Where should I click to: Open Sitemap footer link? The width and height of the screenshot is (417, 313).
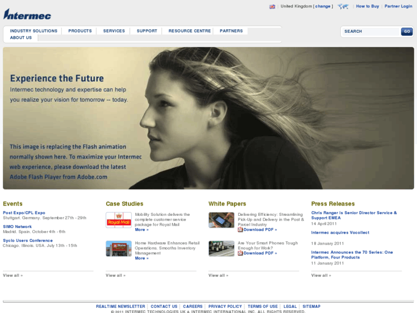(x=311, y=307)
